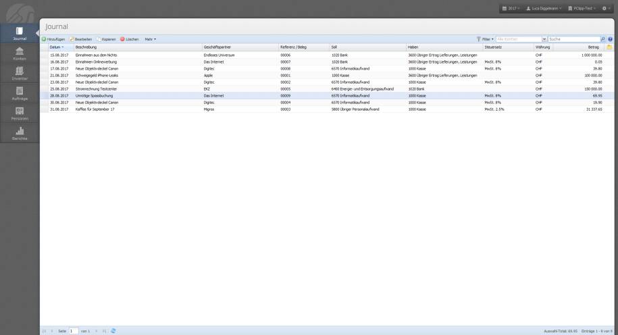This screenshot has width=618, height=335.
Task: Click the date cell '30.08.2017'
Action: 59,103
